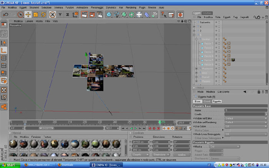
Task: Toggle Y axis lock button
Action: click(60, 15)
